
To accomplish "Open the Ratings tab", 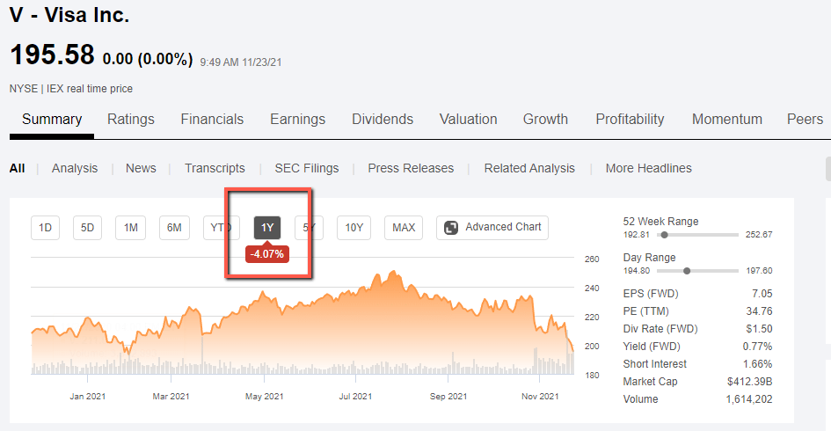I will (x=131, y=120).
